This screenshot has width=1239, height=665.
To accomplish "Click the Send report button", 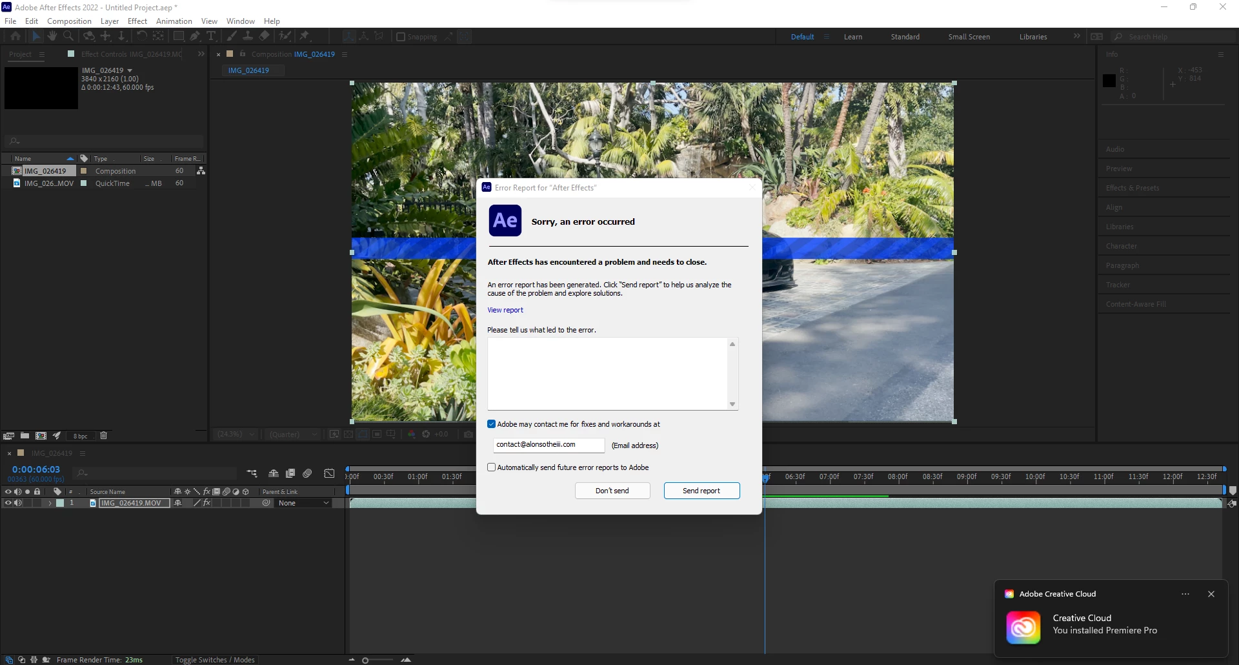I will click(x=701, y=491).
